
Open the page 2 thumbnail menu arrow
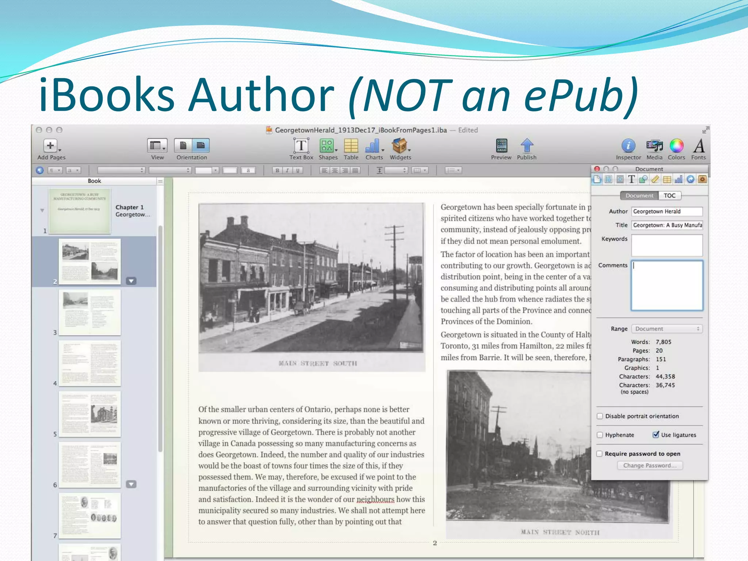tap(131, 281)
